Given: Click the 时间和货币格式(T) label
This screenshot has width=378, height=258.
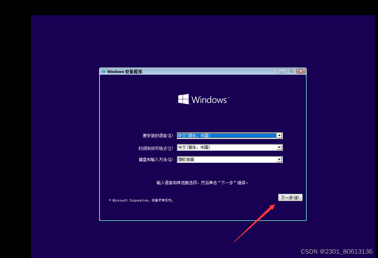Looking at the screenshot, I should pyautogui.click(x=156, y=148).
